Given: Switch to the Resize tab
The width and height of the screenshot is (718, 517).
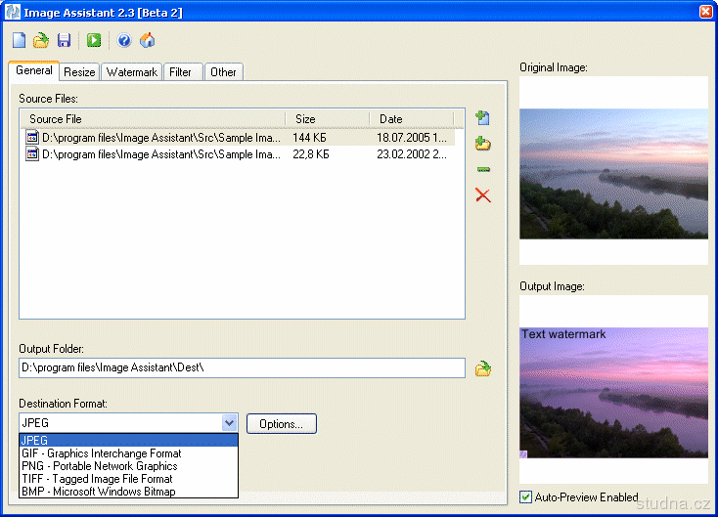Looking at the screenshot, I should 79,71.
